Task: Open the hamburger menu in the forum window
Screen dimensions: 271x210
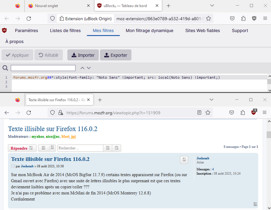Action: pyautogui.click(x=264, y=112)
